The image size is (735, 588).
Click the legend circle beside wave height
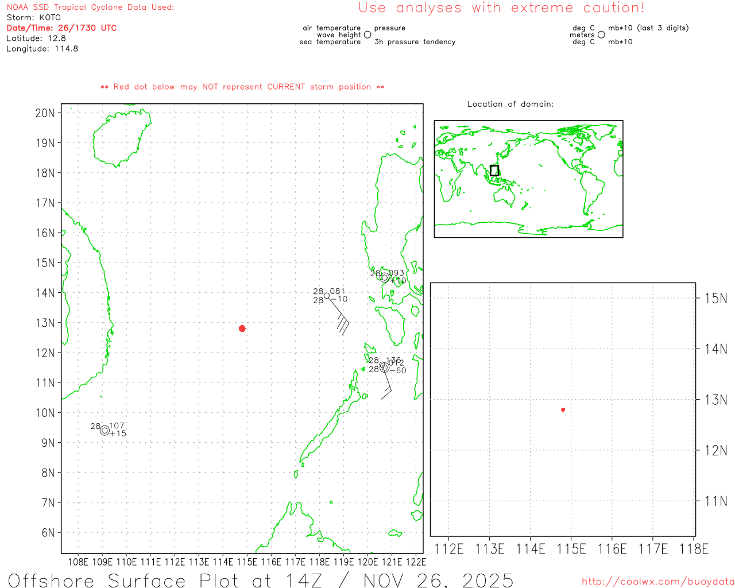367,34
